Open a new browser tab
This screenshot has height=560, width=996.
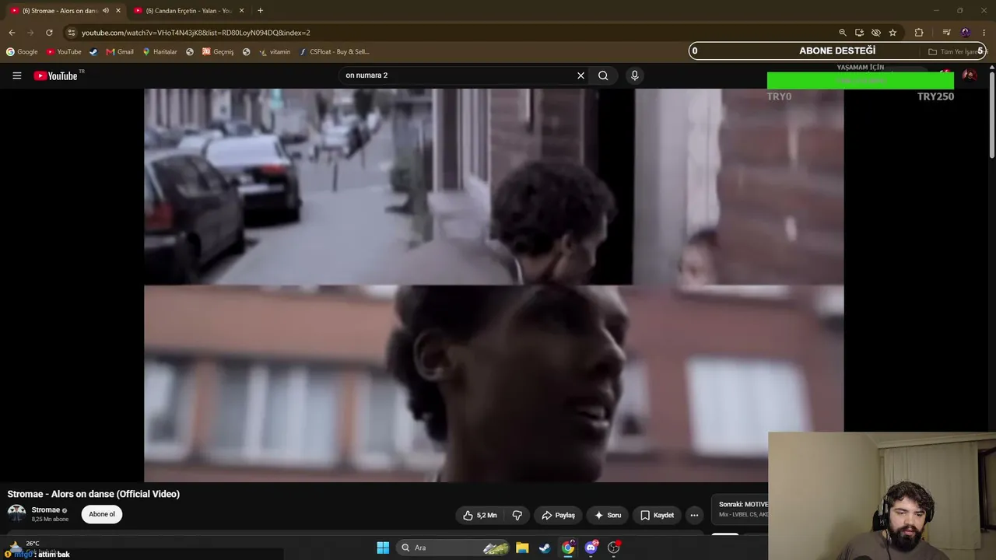pos(260,11)
